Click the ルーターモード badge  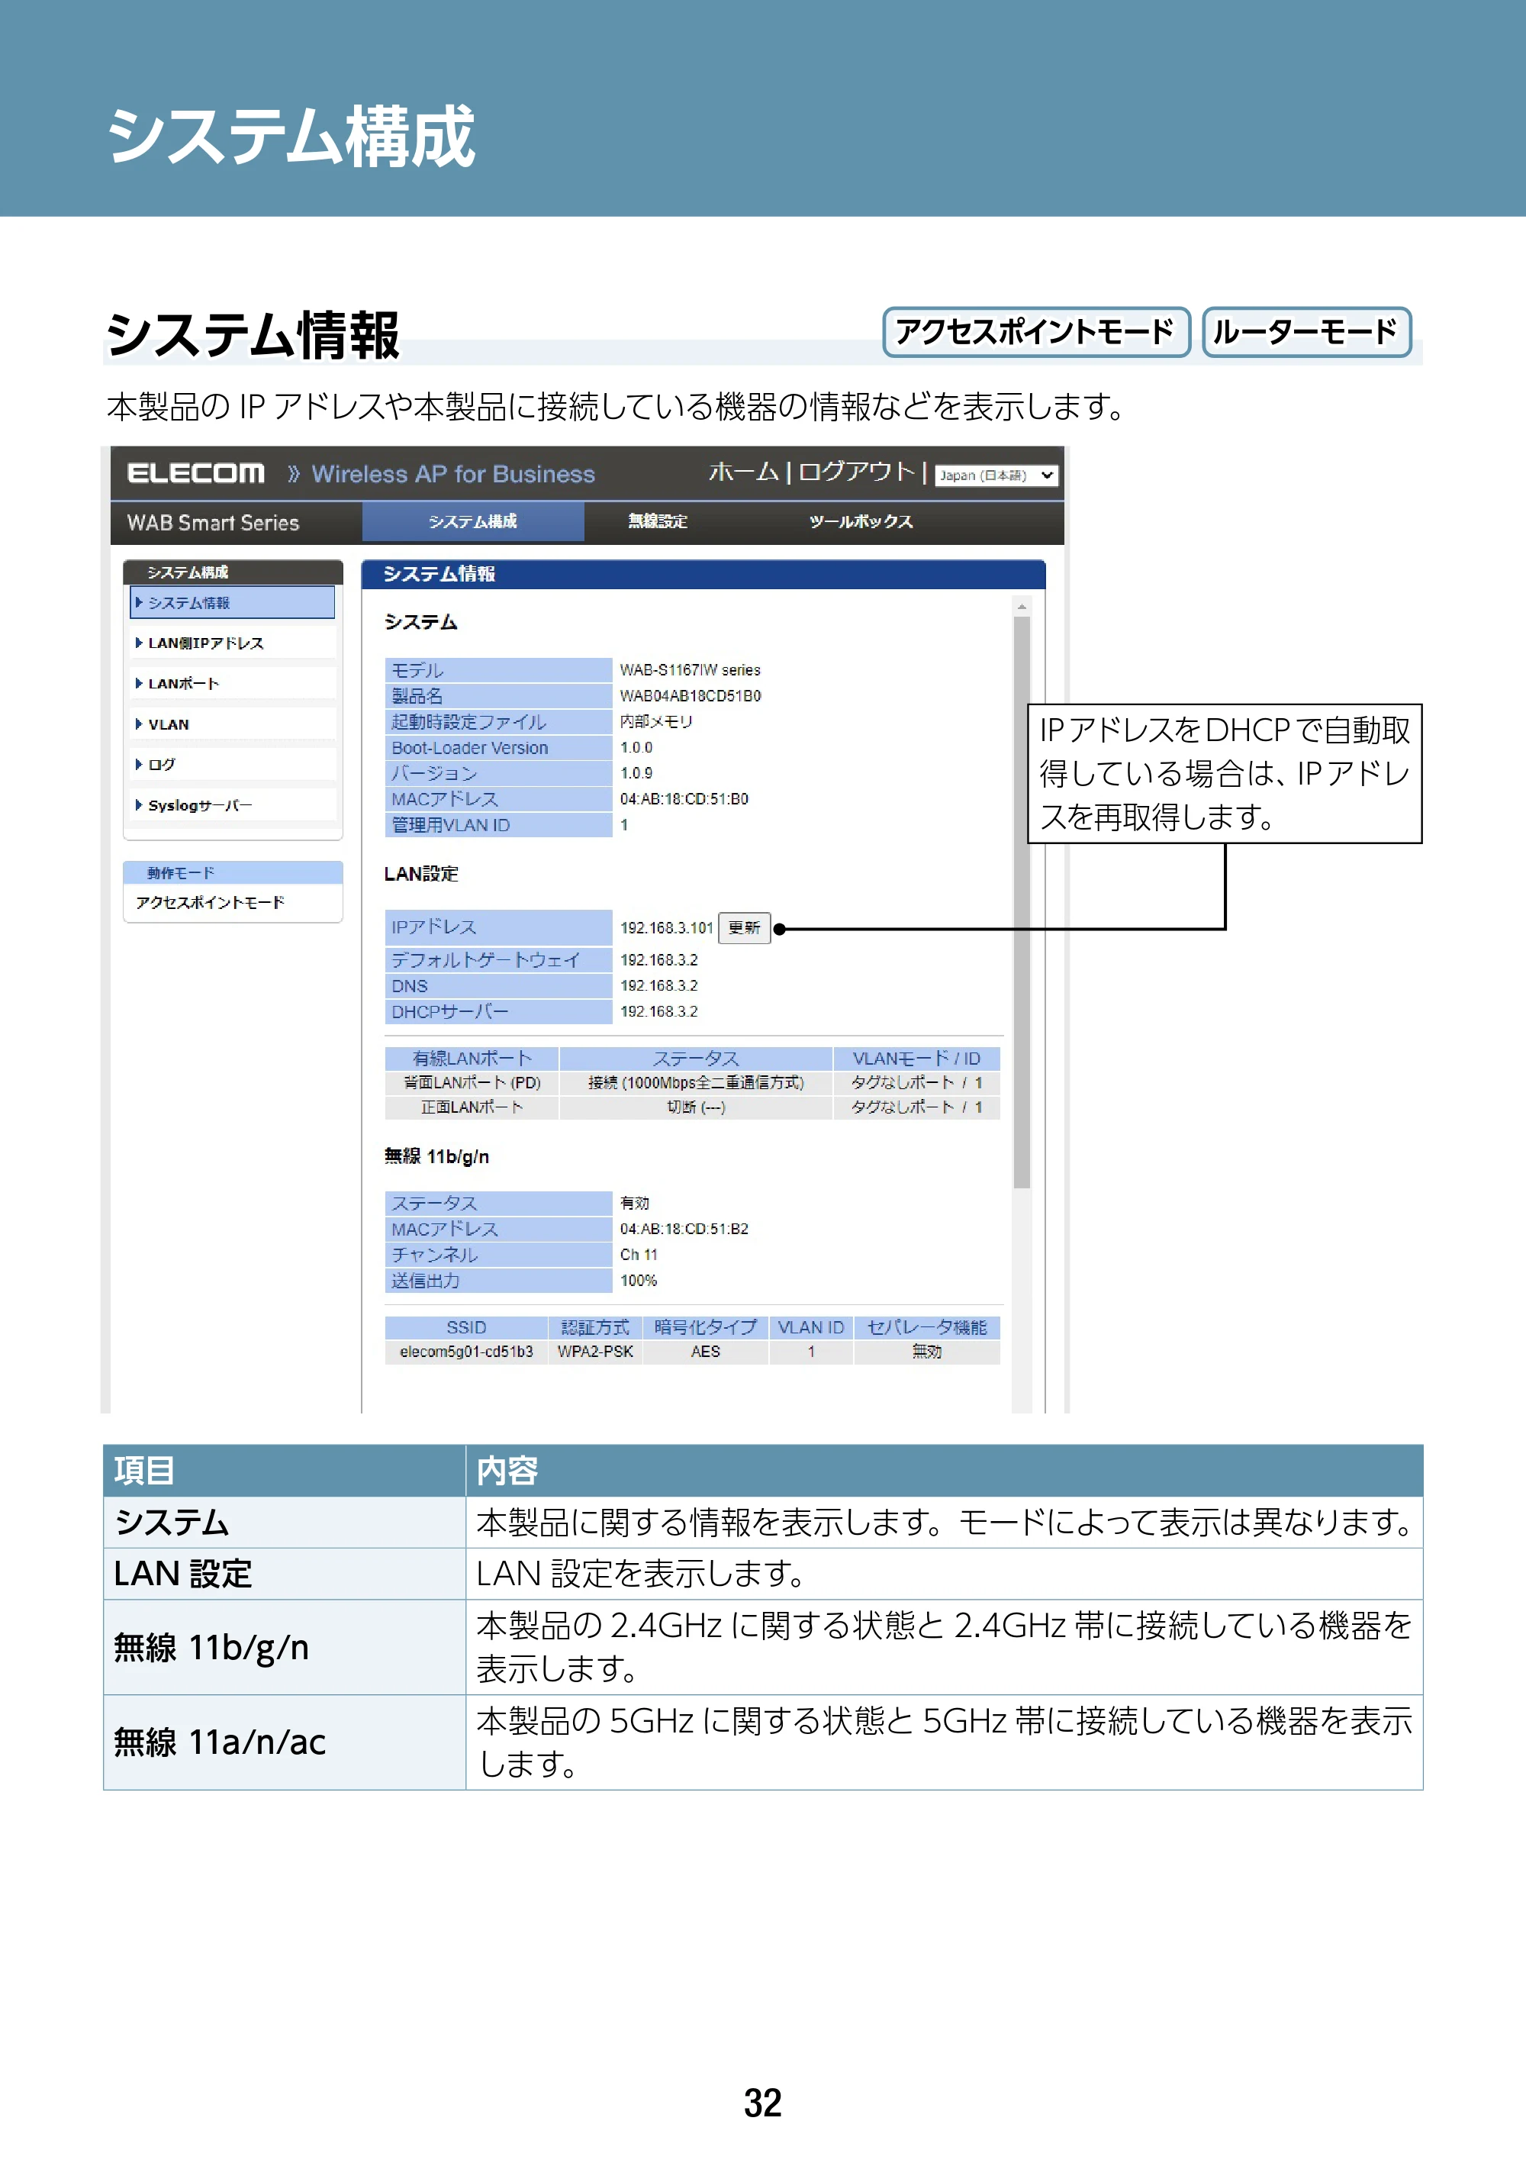[1306, 332]
